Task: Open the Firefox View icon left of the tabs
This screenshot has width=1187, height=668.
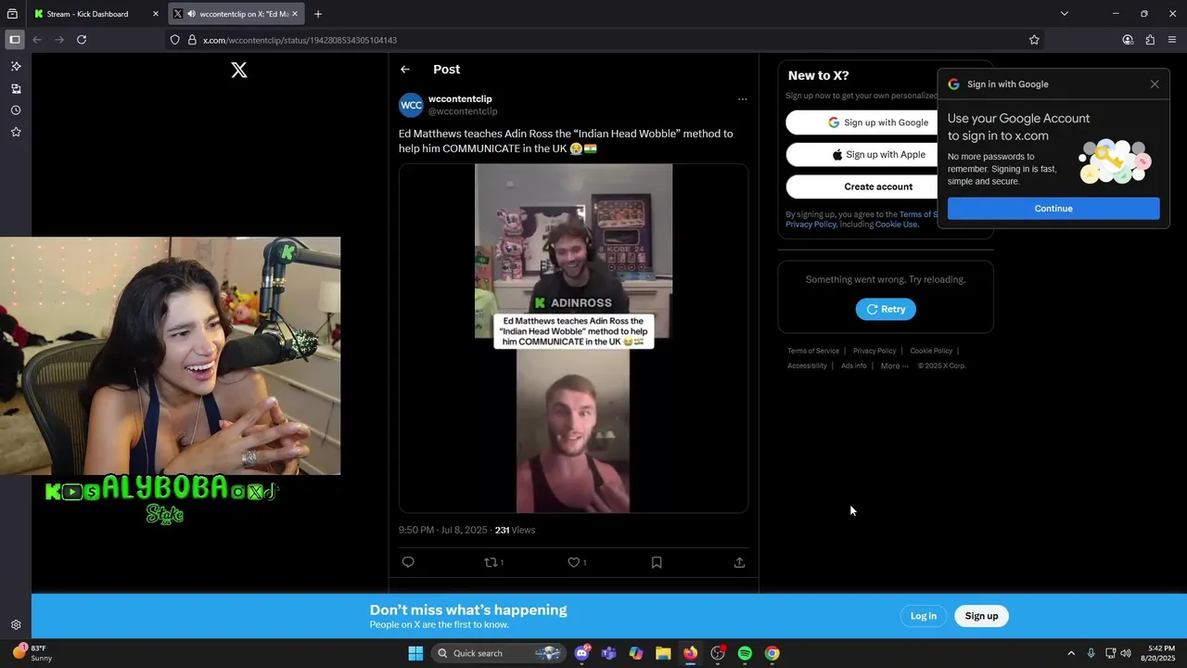Action: pos(12,14)
